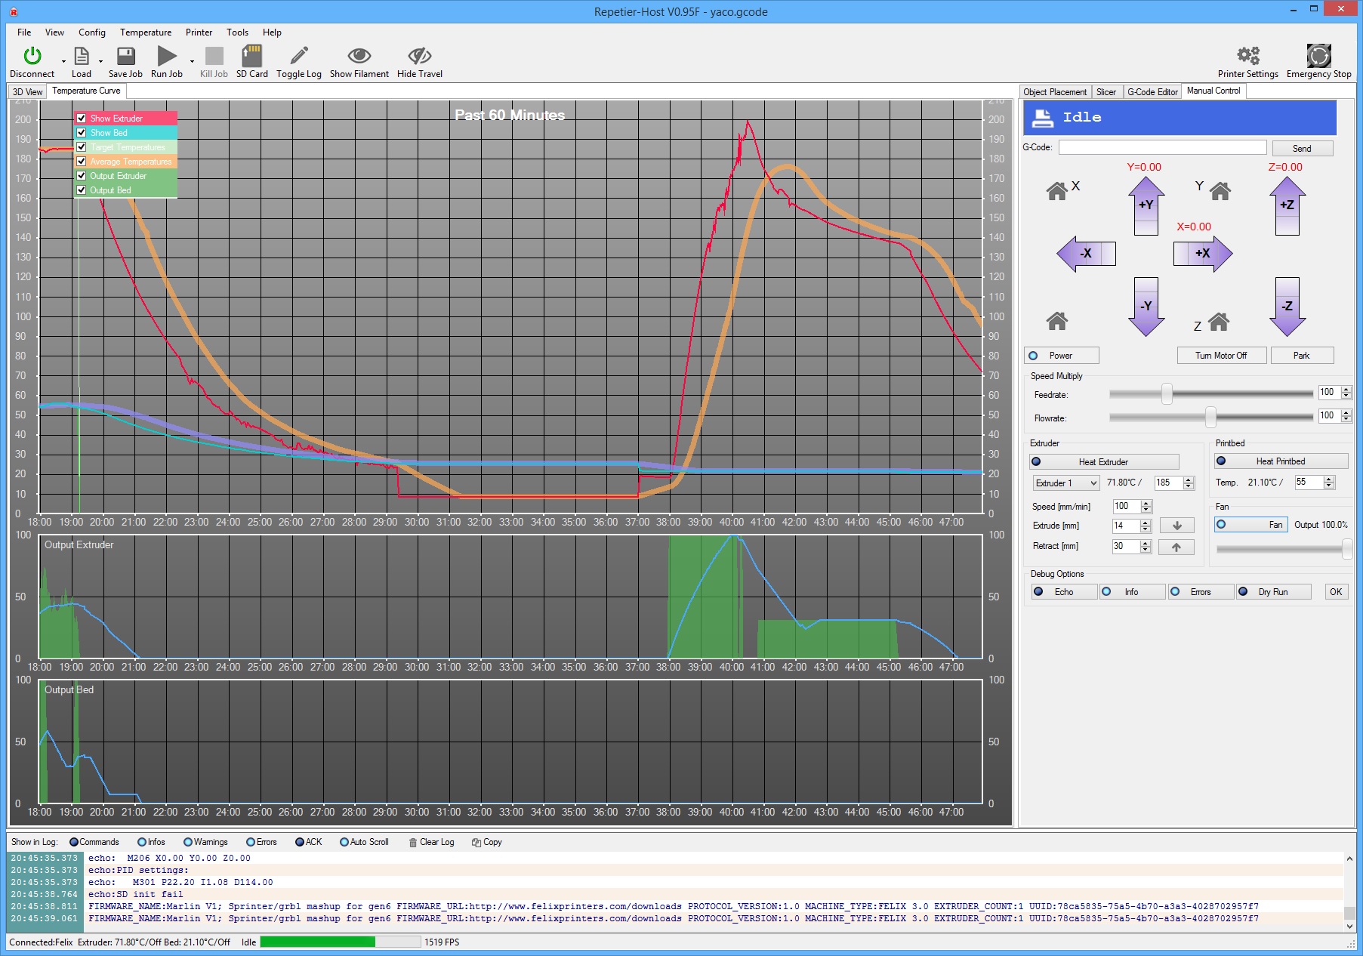Click the Hide Travel icon
This screenshot has width=1363, height=956.
click(x=420, y=56)
